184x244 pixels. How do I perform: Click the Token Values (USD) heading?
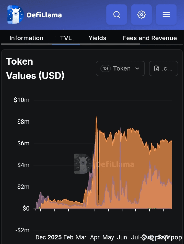tap(35, 68)
